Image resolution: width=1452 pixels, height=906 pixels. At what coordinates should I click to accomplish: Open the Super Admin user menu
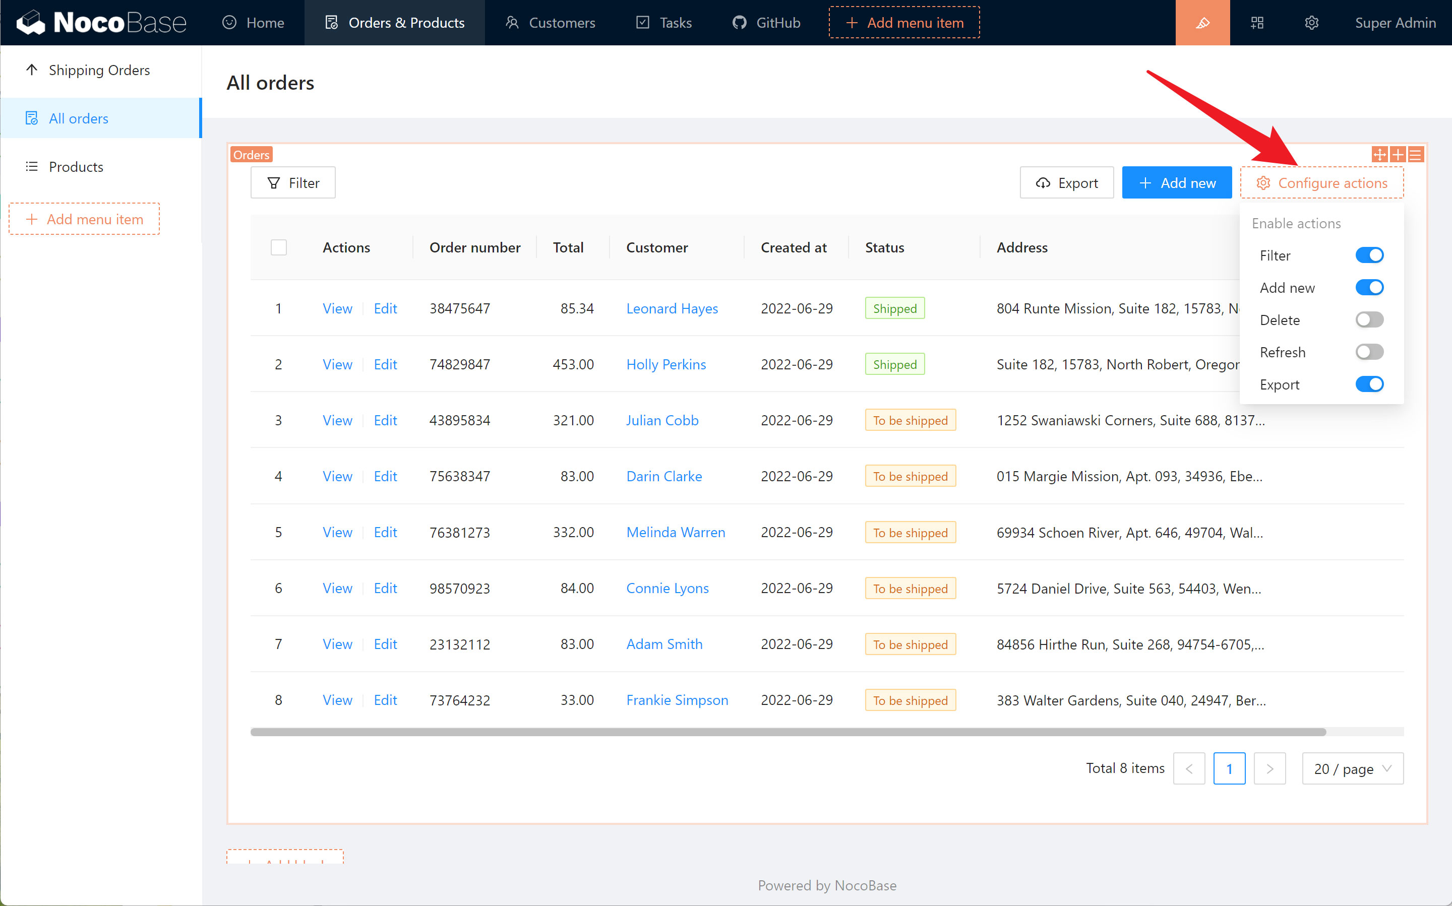pos(1395,23)
